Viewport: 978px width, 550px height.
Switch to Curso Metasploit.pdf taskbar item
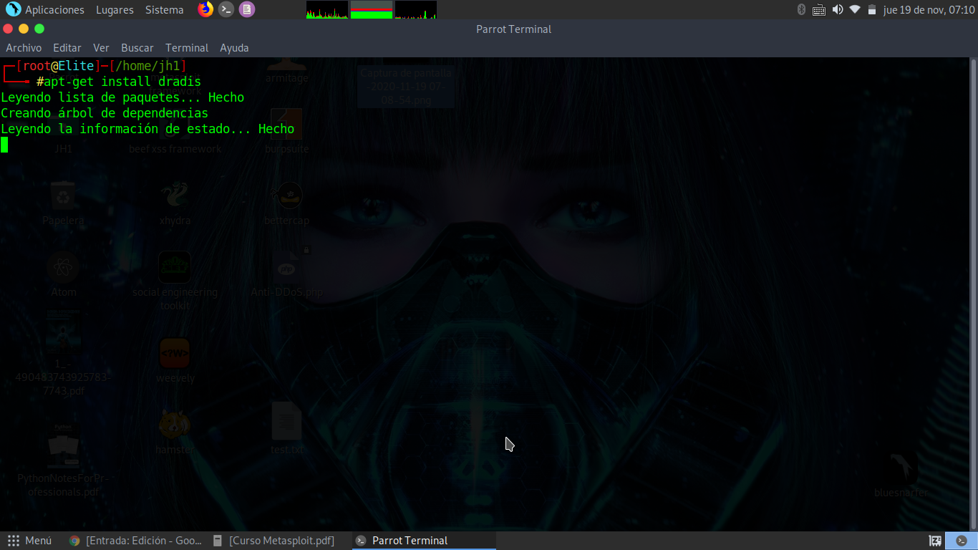[x=273, y=541]
